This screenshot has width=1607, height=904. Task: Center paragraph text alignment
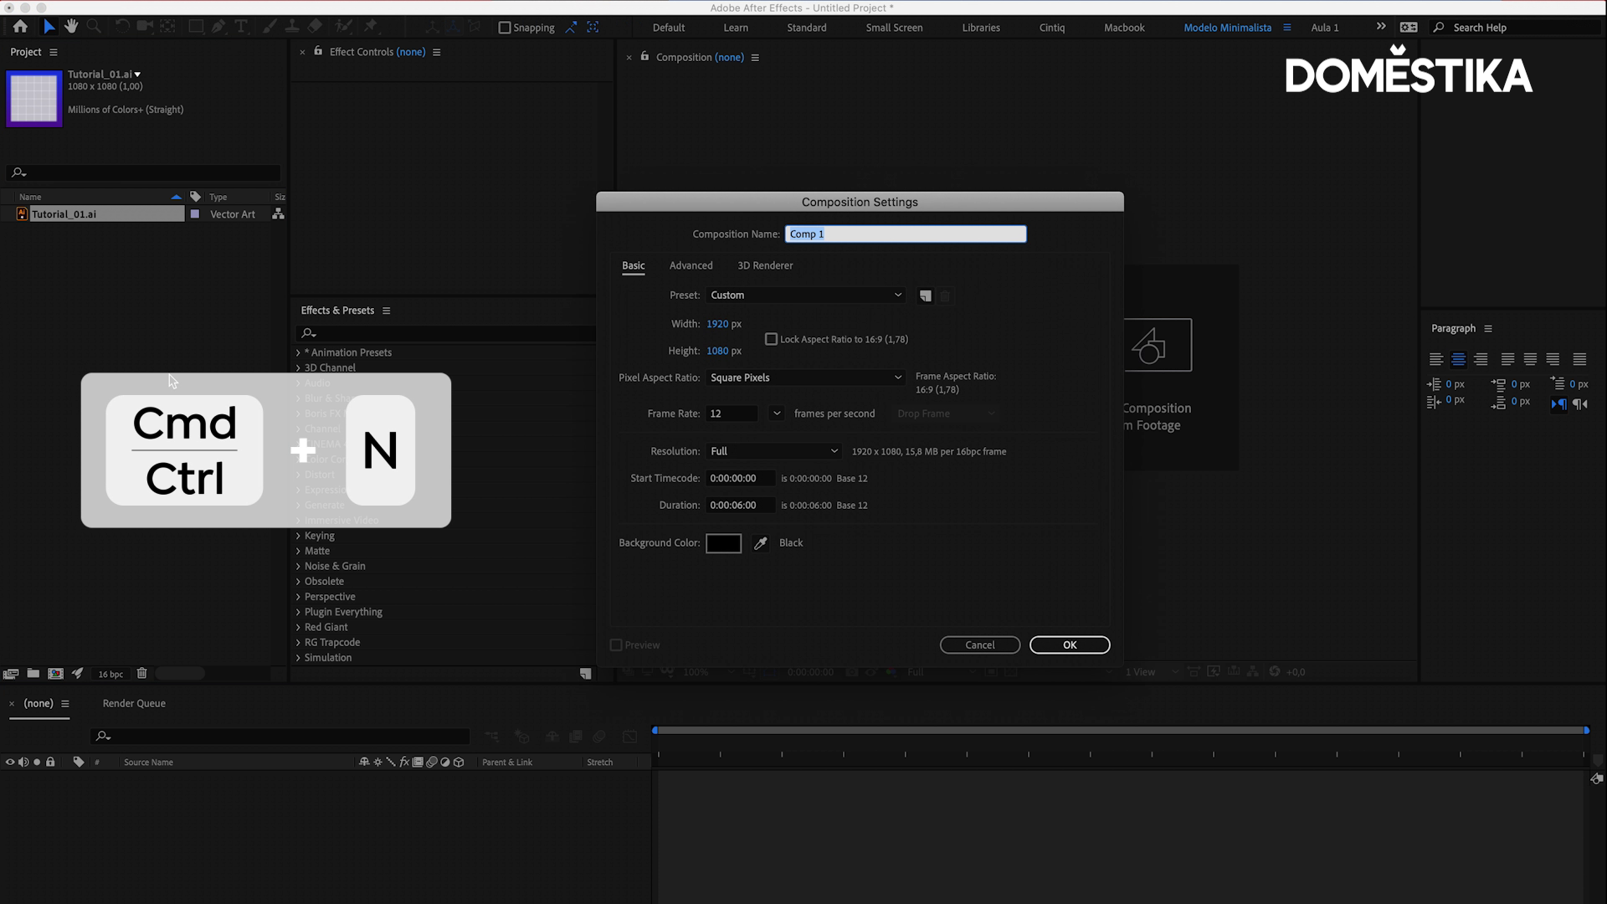1458,359
